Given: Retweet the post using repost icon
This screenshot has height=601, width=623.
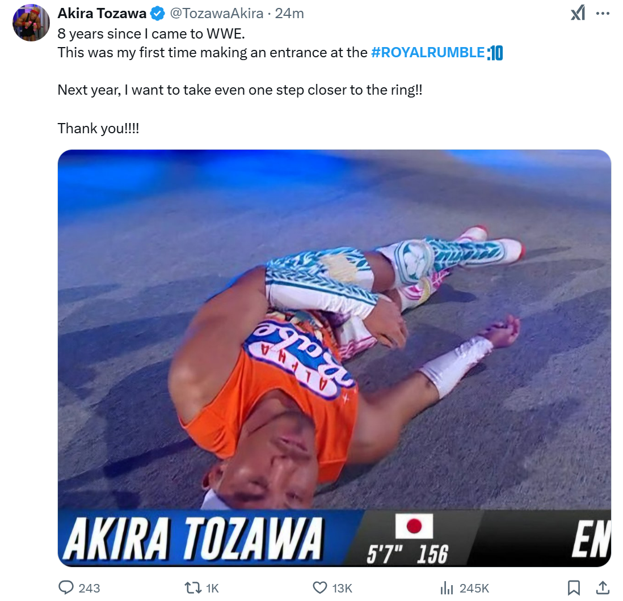Looking at the screenshot, I should 193,588.
